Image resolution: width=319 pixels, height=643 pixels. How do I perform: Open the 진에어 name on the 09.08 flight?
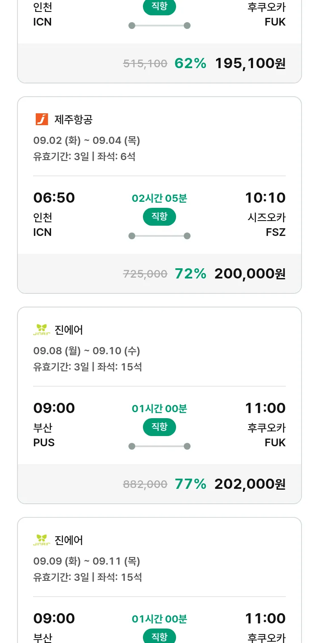69,330
